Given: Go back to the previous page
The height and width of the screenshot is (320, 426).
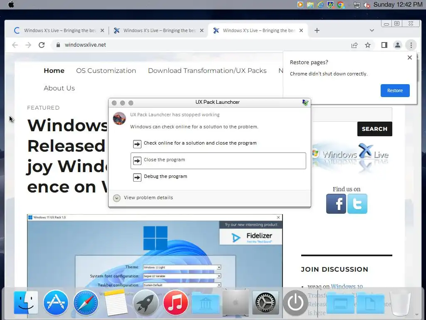Looking at the screenshot, I should pyautogui.click(x=15, y=45).
